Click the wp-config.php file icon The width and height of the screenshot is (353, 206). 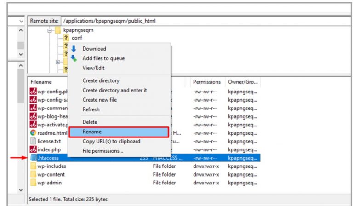pos(33,91)
